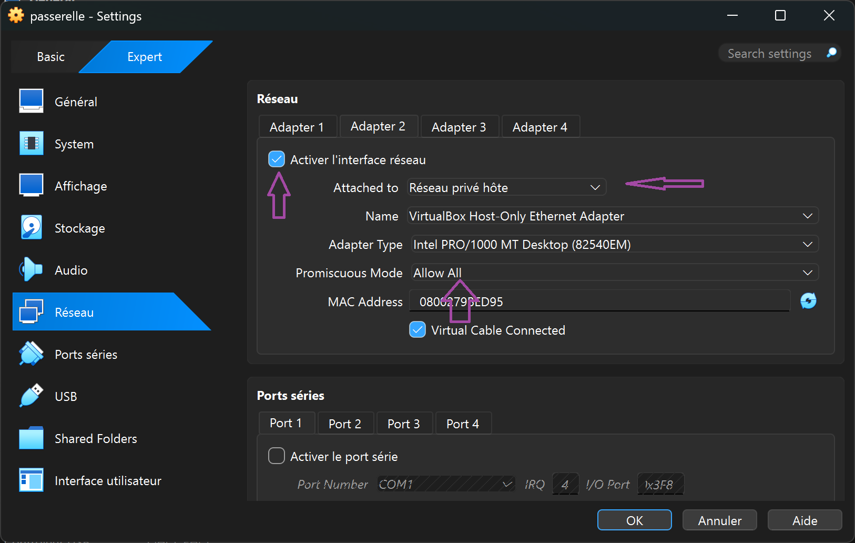Open Audio settings via the speaker icon

tap(31, 269)
